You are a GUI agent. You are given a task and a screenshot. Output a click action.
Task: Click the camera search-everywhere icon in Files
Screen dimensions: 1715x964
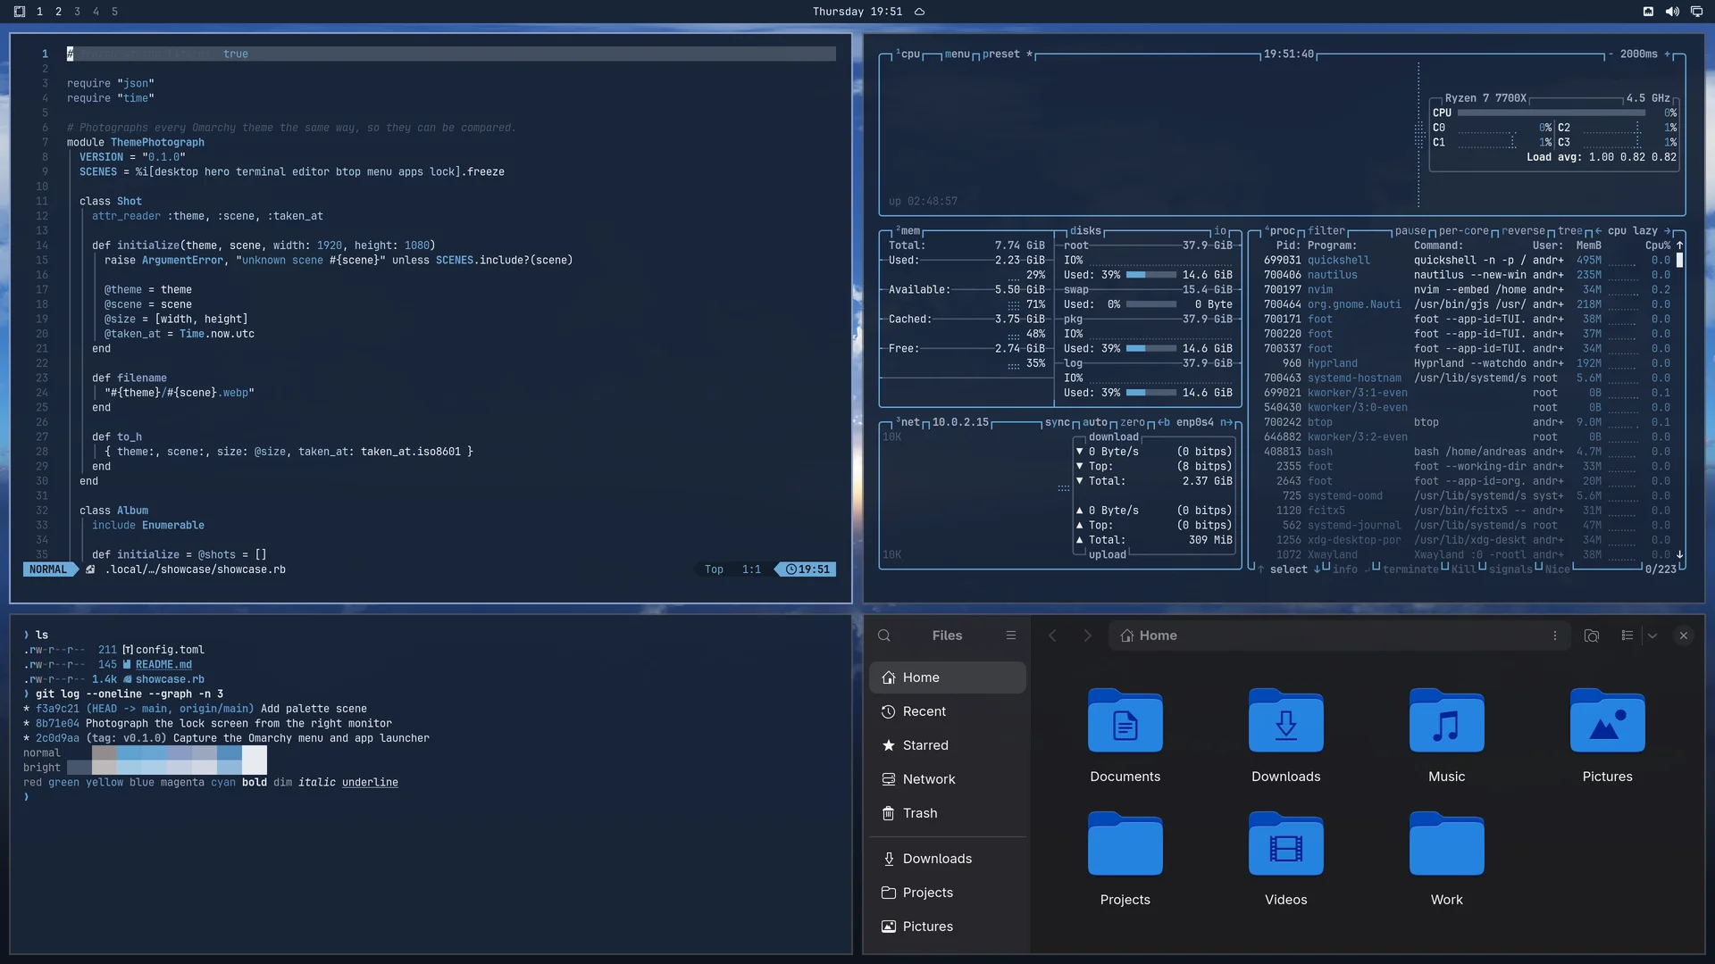click(1592, 636)
